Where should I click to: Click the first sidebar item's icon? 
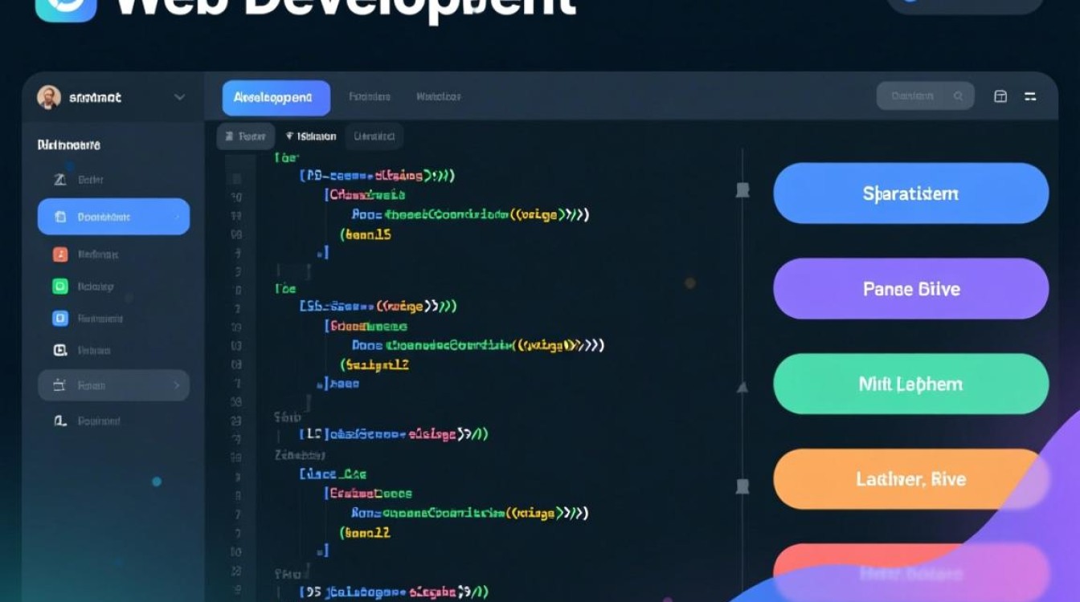coord(60,180)
